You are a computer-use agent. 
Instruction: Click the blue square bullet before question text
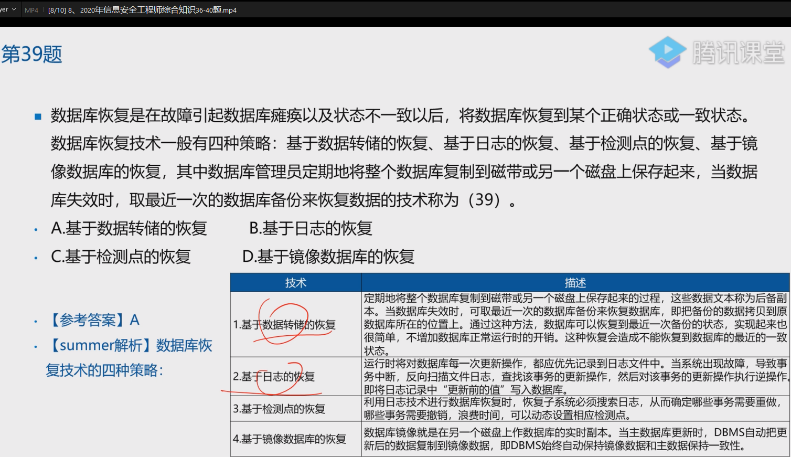38,116
